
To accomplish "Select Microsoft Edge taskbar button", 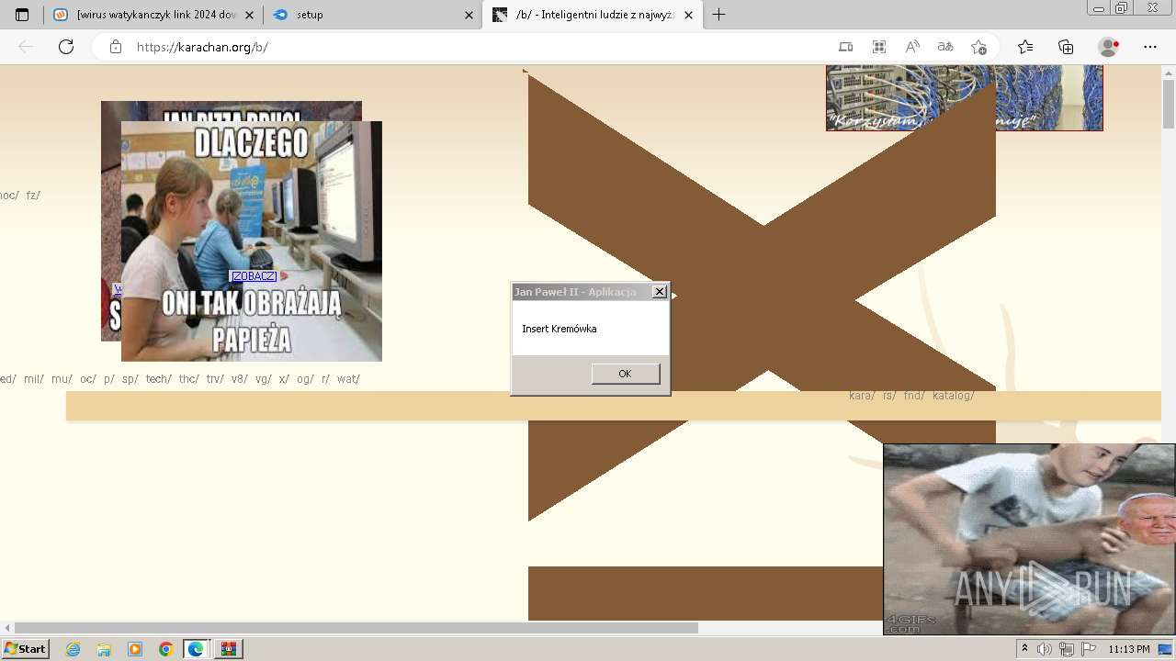I will coord(197,649).
